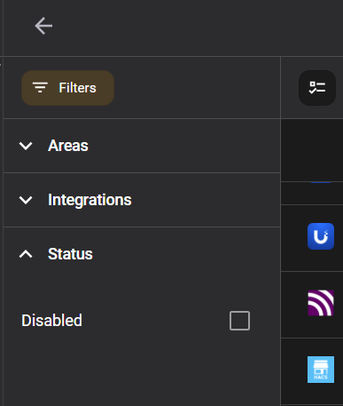The image size is (343, 406).
Task: Tick the Disabled checkbox
Action: pyautogui.click(x=239, y=321)
